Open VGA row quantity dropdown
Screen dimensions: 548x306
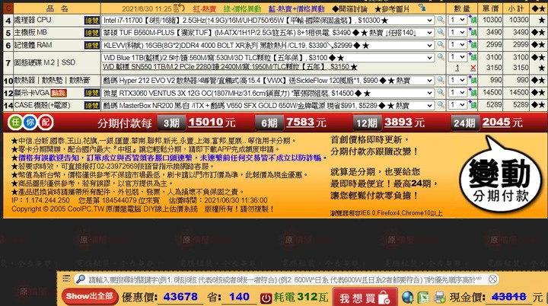click(457, 93)
